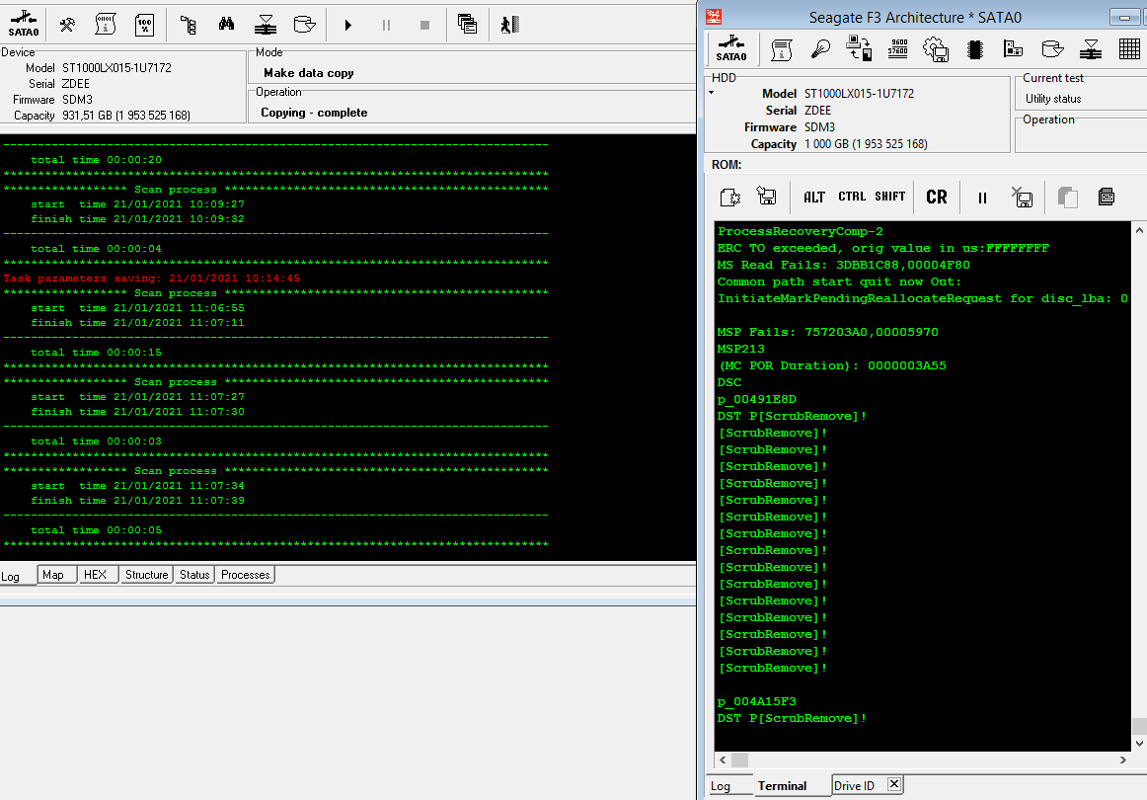Click the 'ProcessRecoveryComp-2' terminal line
Image resolution: width=1147 pixels, height=800 pixels.
pos(801,231)
